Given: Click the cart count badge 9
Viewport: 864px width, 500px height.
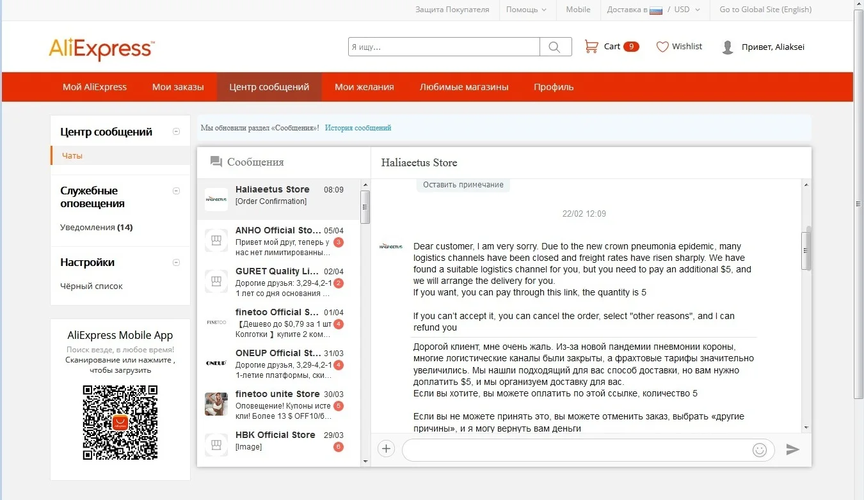Looking at the screenshot, I should [631, 47].
